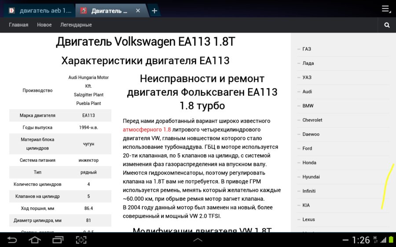This screenshot has height=247, width=396.
Task: Open Honda in the brand sidebar
Action: pos(309,163)
